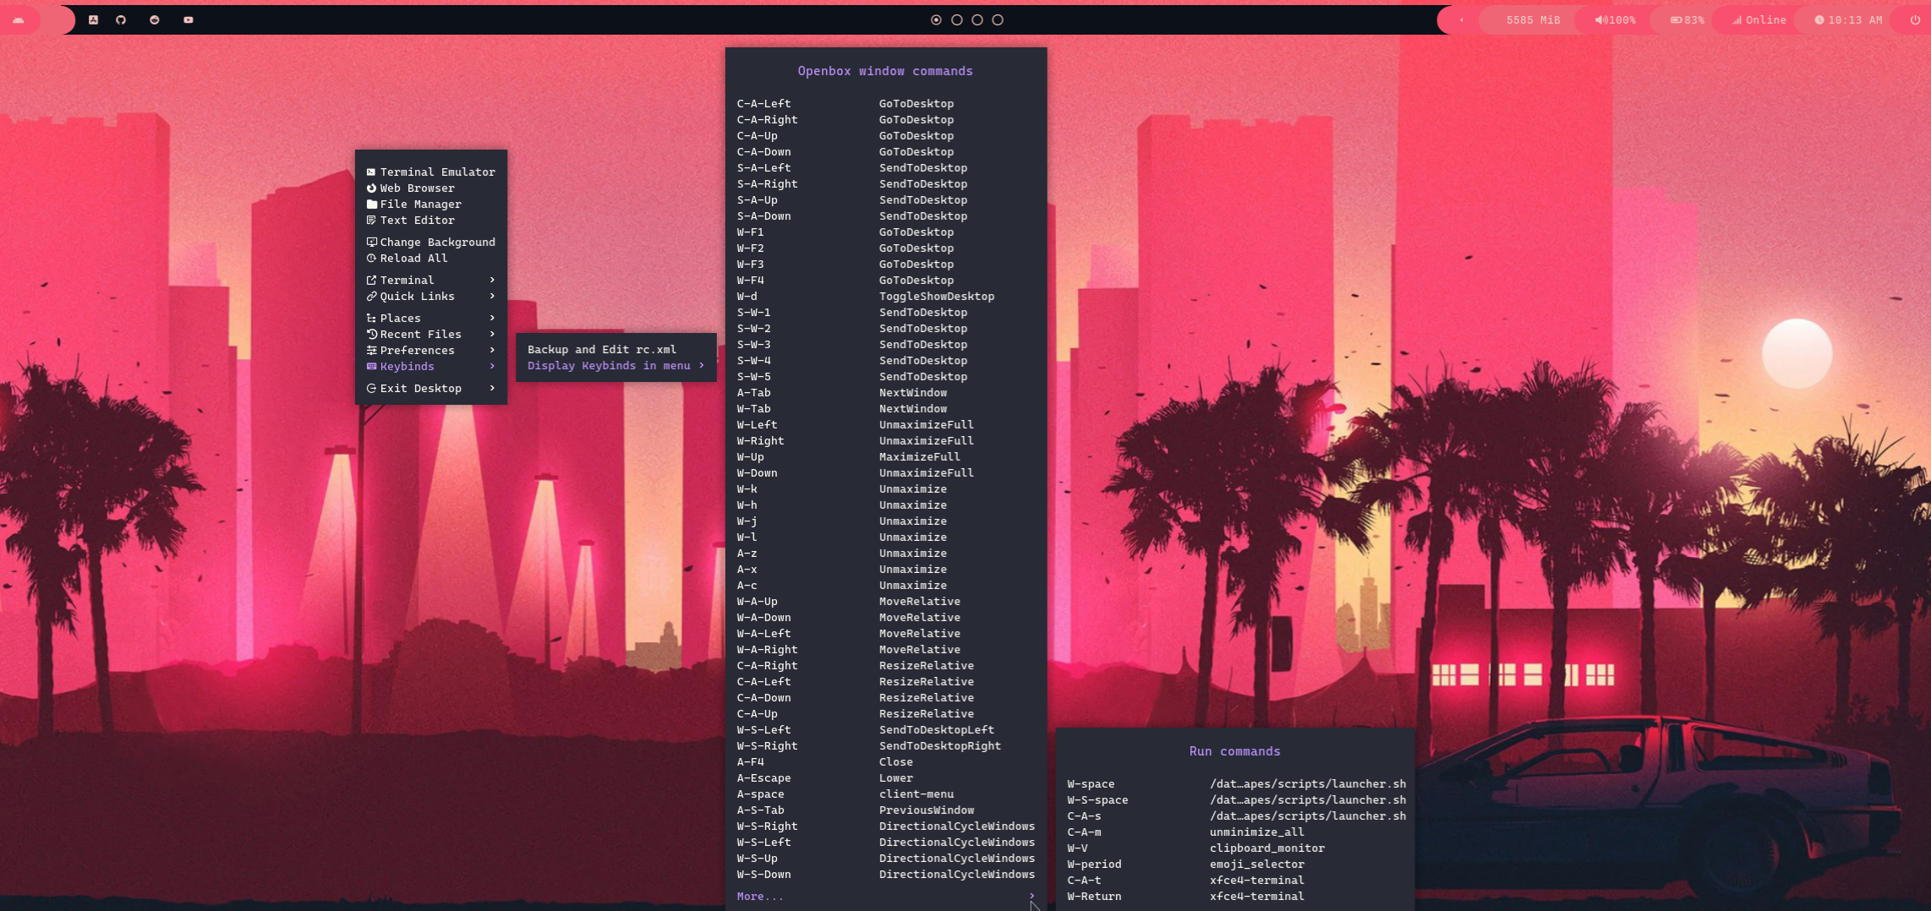1931x911 pixels.
Task: Click the W-Tab NextWindow row
Action: coord(886,408)
